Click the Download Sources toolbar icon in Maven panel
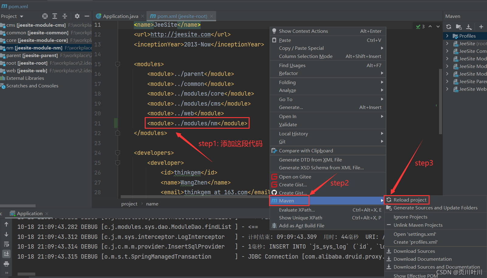The image size is (487, 278). coord(469,27)
